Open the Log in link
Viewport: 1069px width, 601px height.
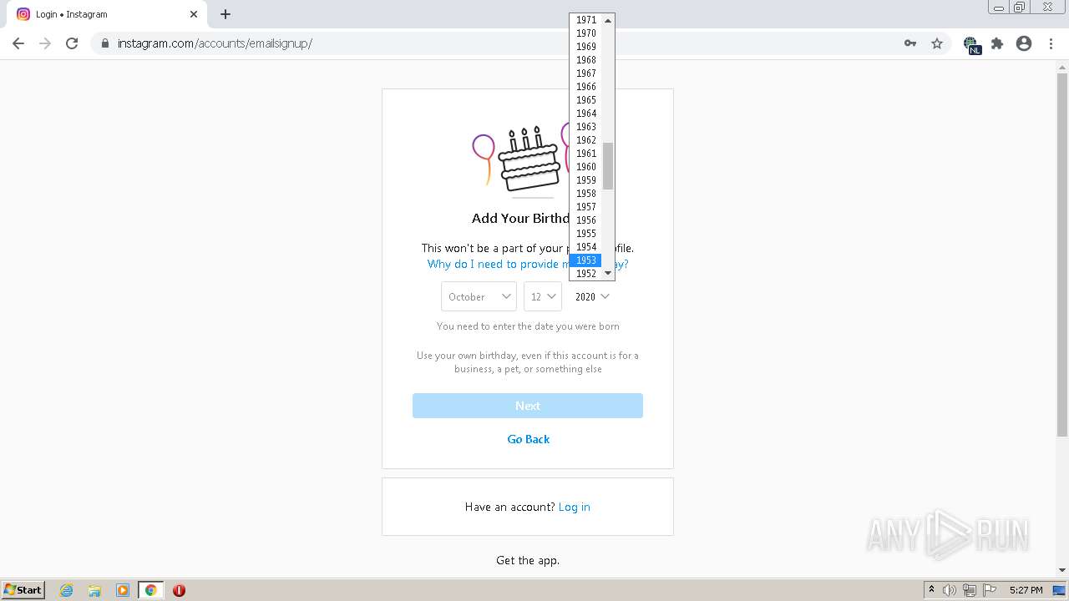coord(574,507)
